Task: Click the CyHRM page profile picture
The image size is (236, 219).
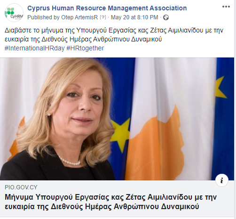Action: click(x=14, y=13)
